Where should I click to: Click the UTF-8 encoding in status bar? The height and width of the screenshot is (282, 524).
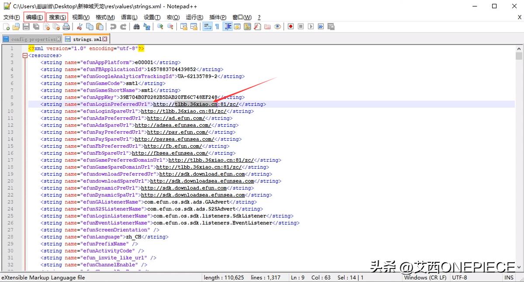459,278
